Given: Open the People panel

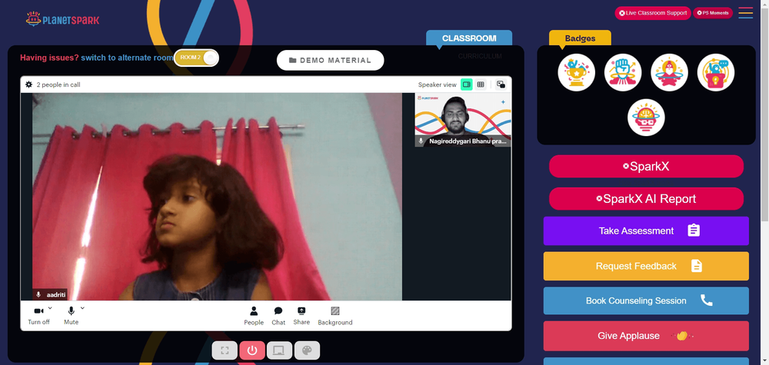Looking at the screenshot, I should [254, 316].
